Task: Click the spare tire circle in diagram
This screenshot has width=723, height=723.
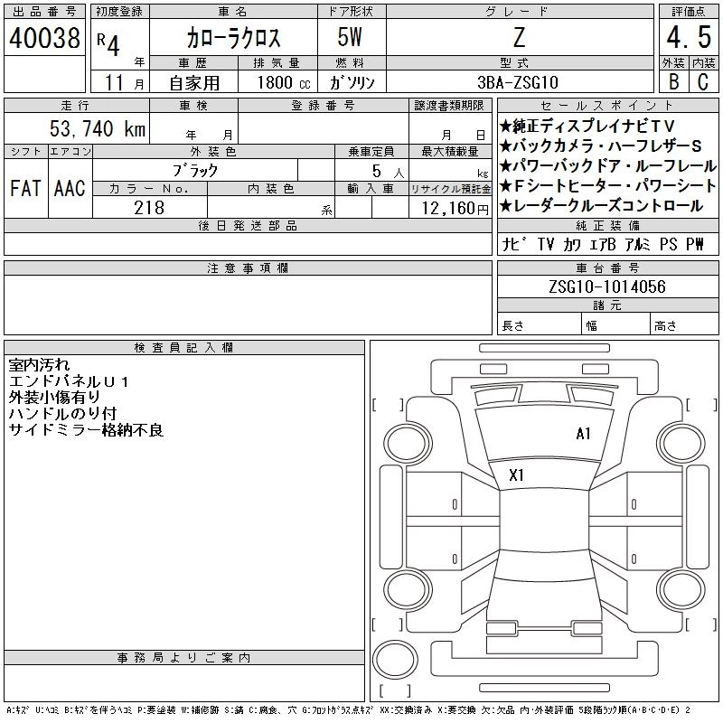Action: [x=395, y=661]
